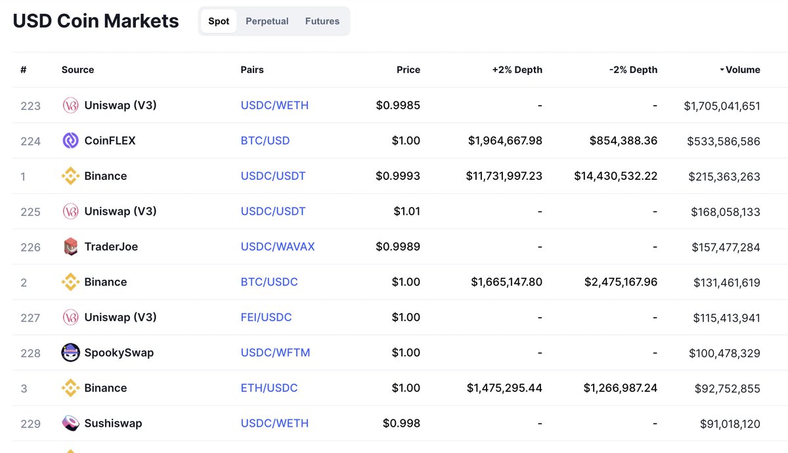Click the CoinFLEX logo icon
The image size is (788, 453).
[70, 140]
